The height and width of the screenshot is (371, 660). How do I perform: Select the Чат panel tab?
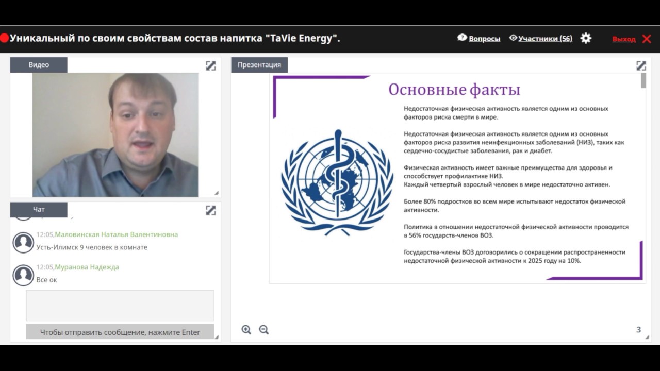point(39,209)
